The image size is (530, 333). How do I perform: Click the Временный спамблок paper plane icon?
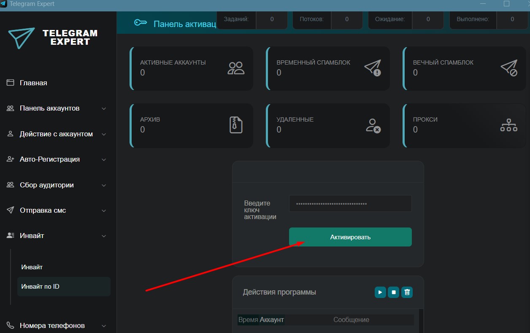[373, 68]
